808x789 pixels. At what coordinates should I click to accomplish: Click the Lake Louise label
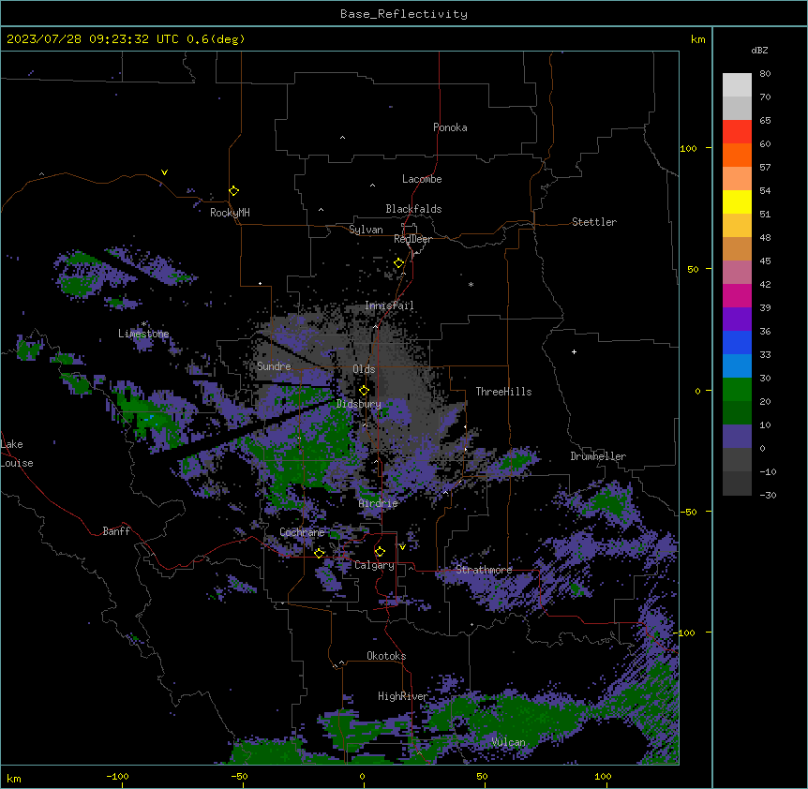pos(17,454)
